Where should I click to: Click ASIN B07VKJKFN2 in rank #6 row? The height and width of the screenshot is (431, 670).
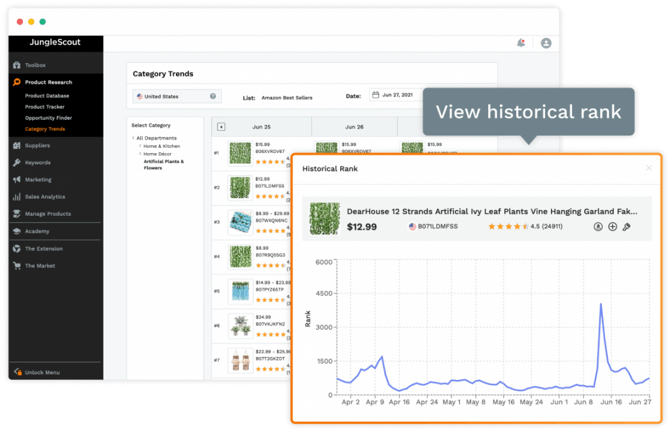pos(270,324)
